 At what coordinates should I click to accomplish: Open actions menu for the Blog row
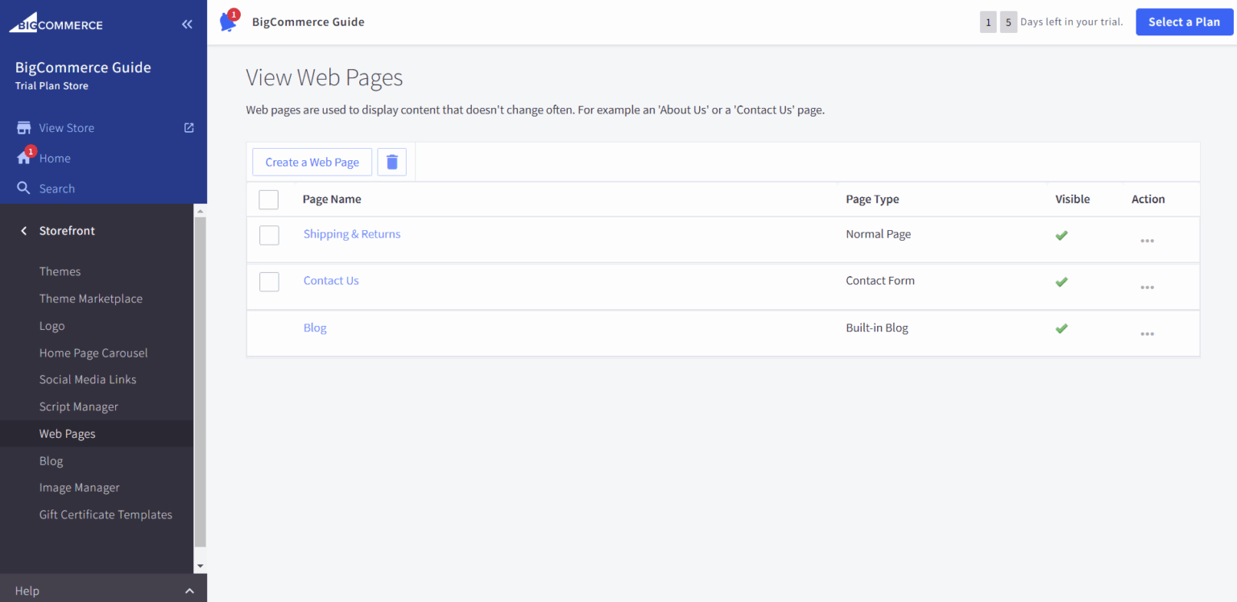pos(1147,333)
